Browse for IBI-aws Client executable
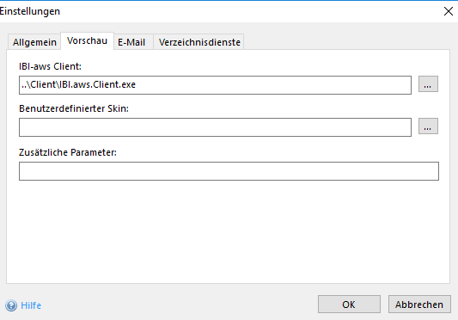 (428, 84)
